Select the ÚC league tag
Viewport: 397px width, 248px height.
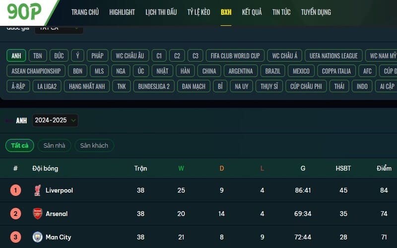[x=141, y=71]
